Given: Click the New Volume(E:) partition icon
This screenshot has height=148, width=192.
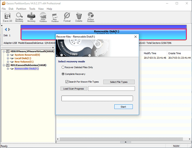Looking at the screenshot, I should click(x=12, y=62).
